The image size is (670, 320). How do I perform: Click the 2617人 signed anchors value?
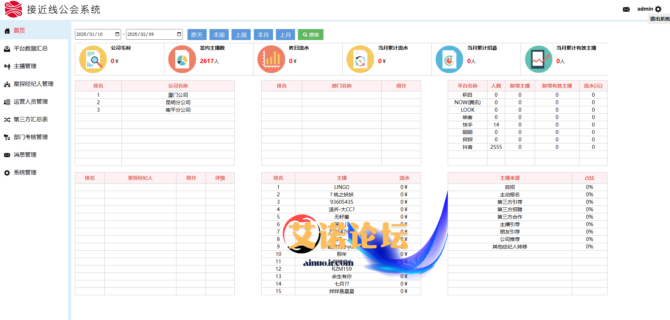click(209, 61)
